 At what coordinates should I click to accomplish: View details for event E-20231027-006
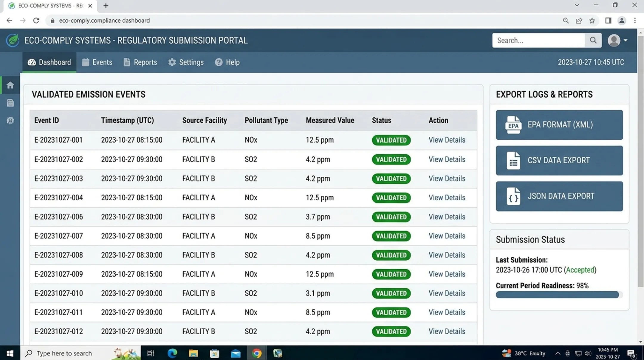(x=447, y=217)
